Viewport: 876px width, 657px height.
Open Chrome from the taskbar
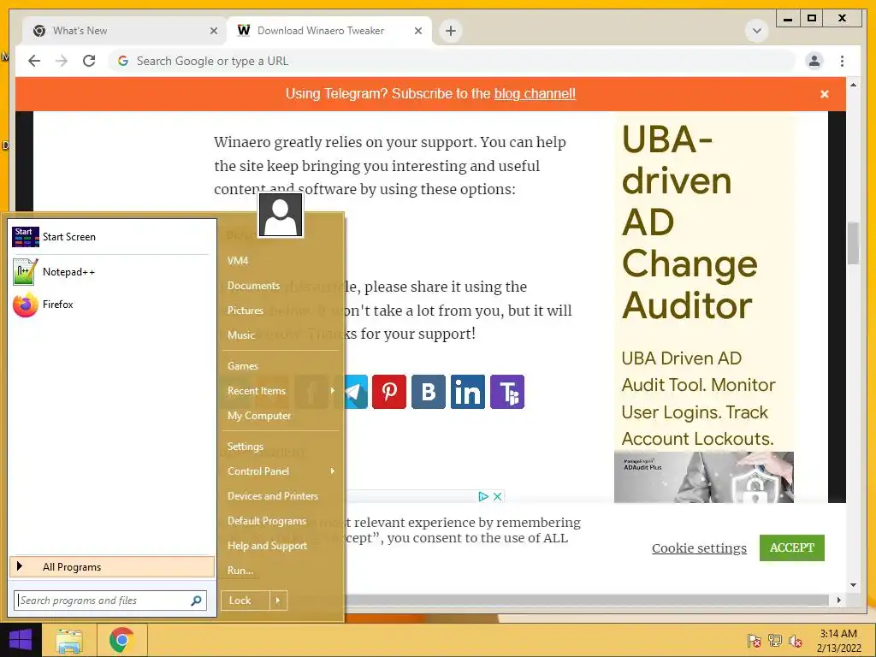coord(121,640)
